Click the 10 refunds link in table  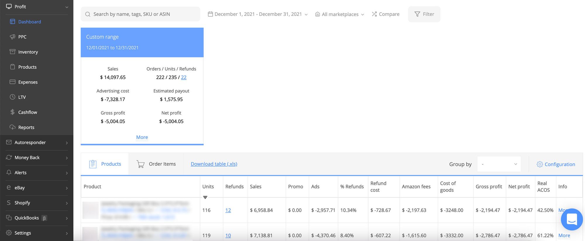(x=228, y=235)
